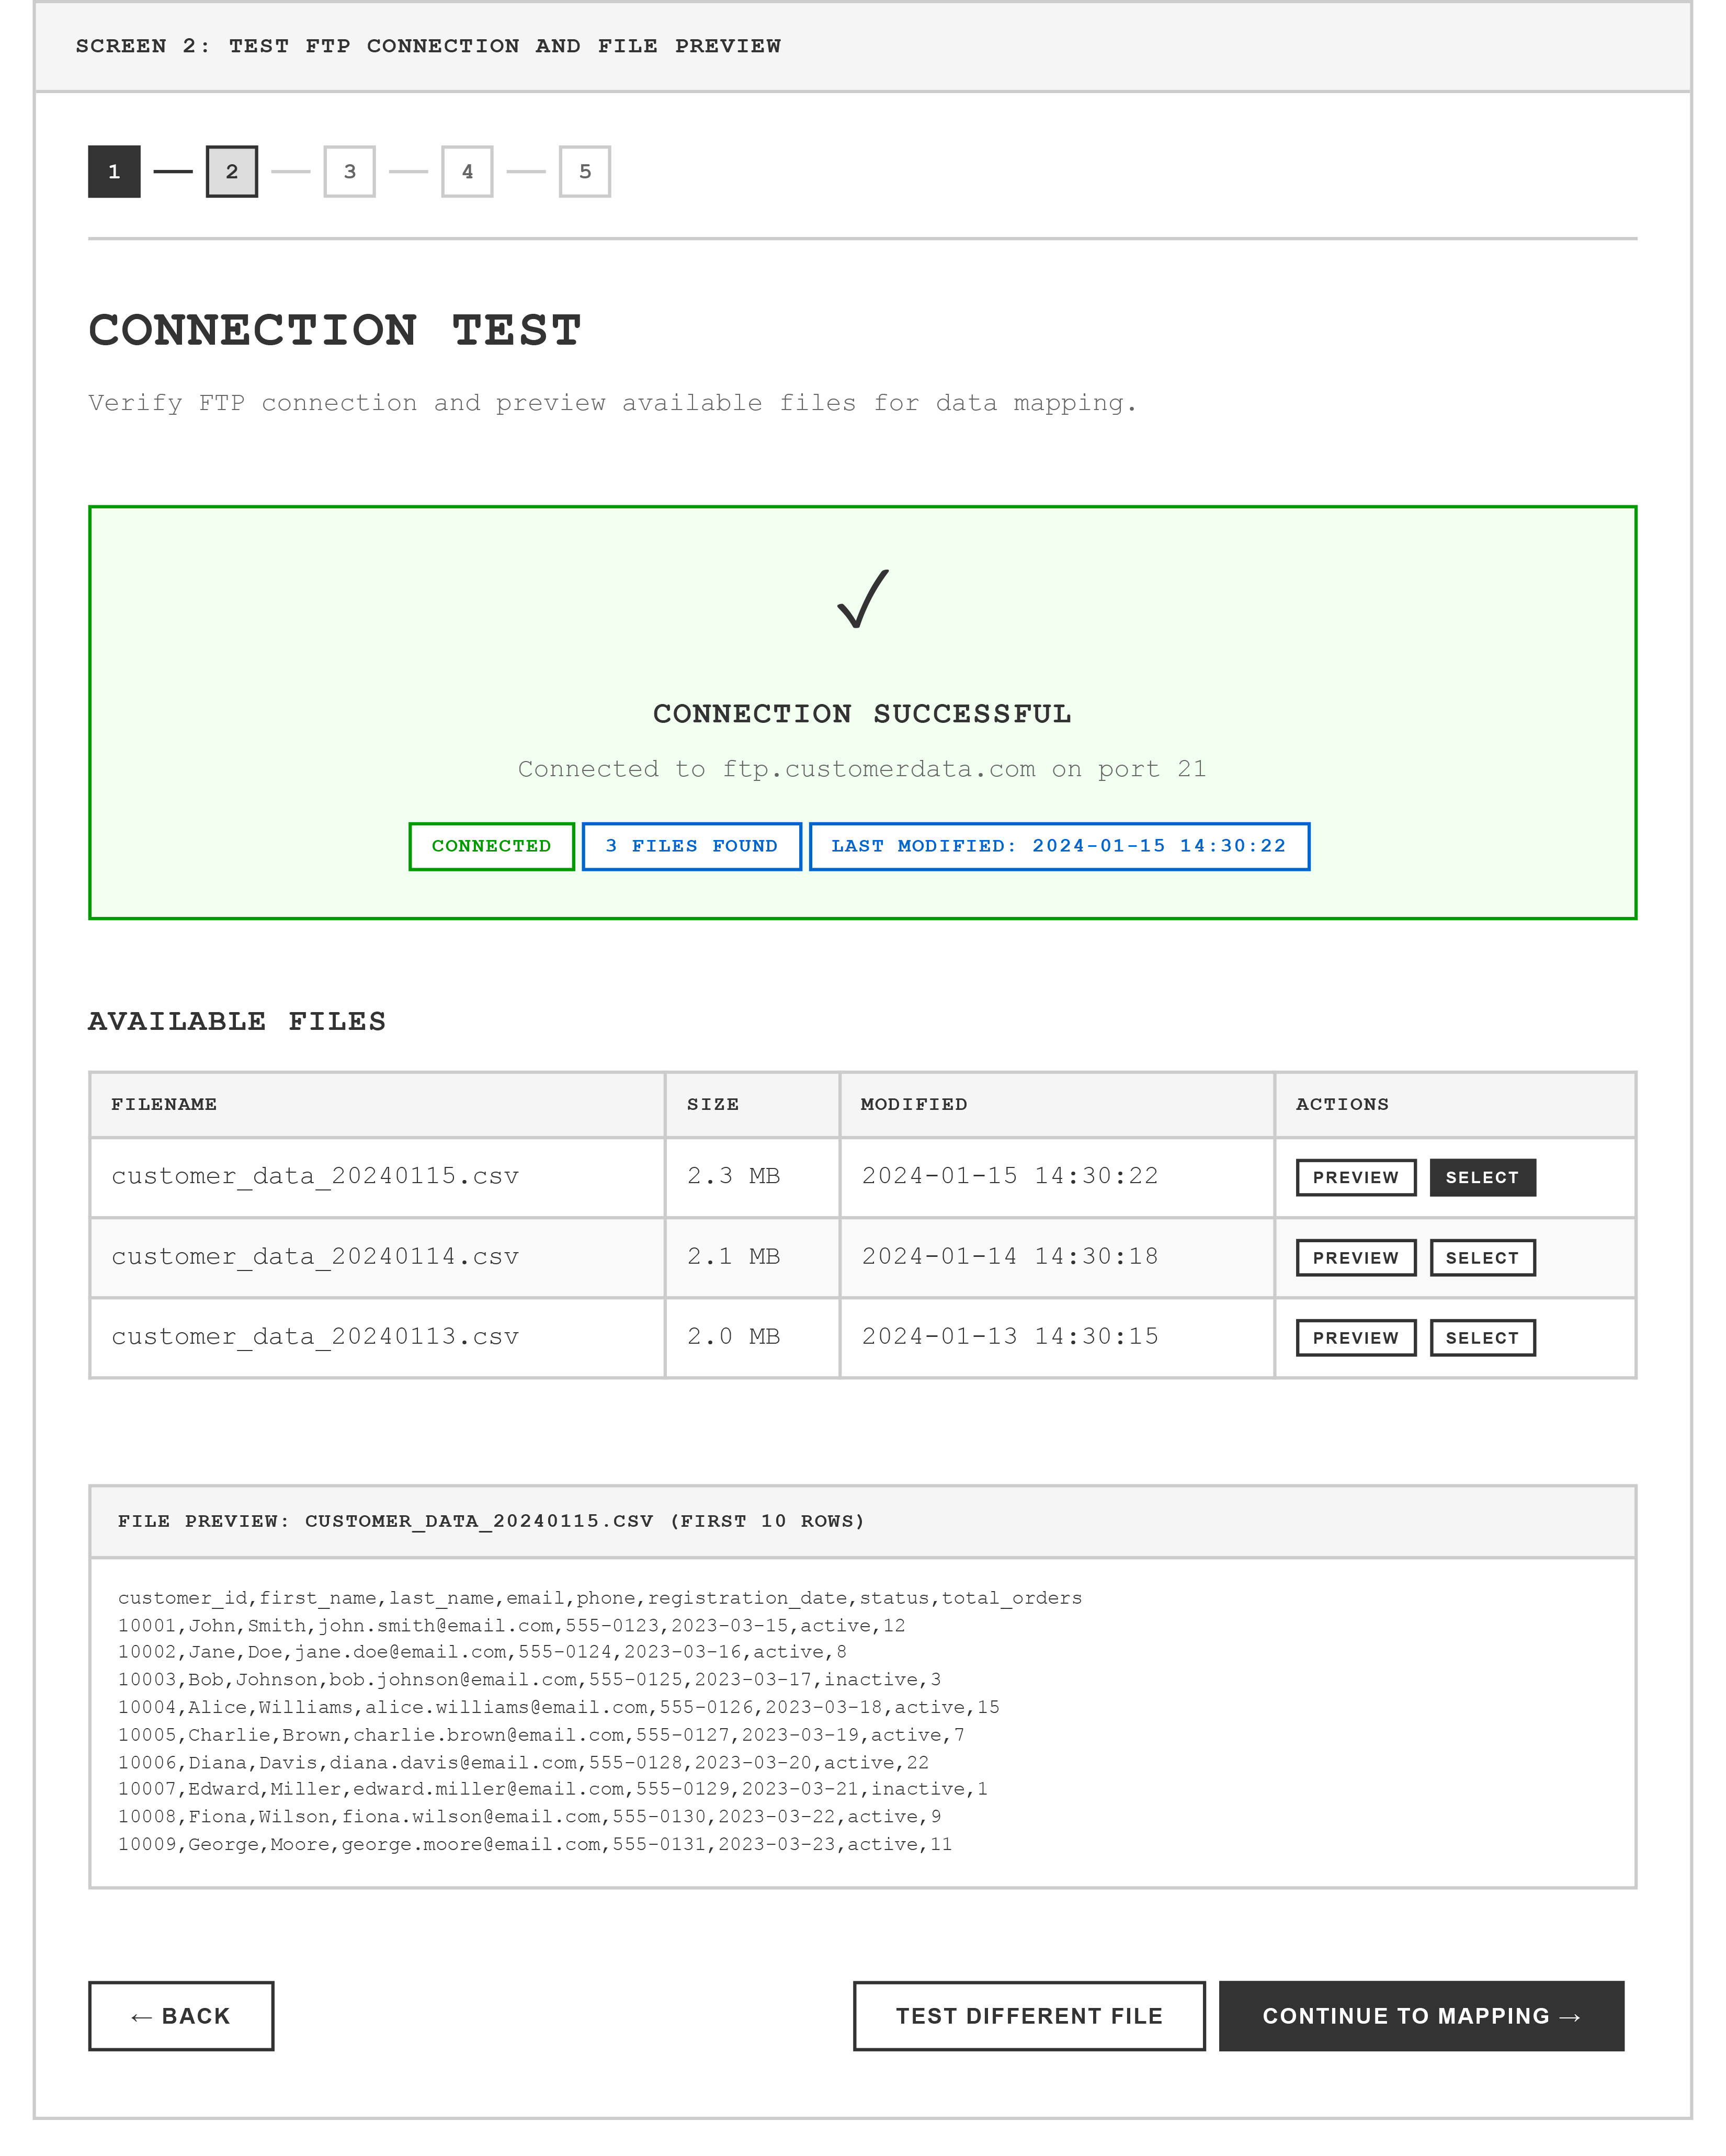Click the LAST MODIFIED timestamp badge
Viewport: 1726px width, 2156px height.
1059,847
